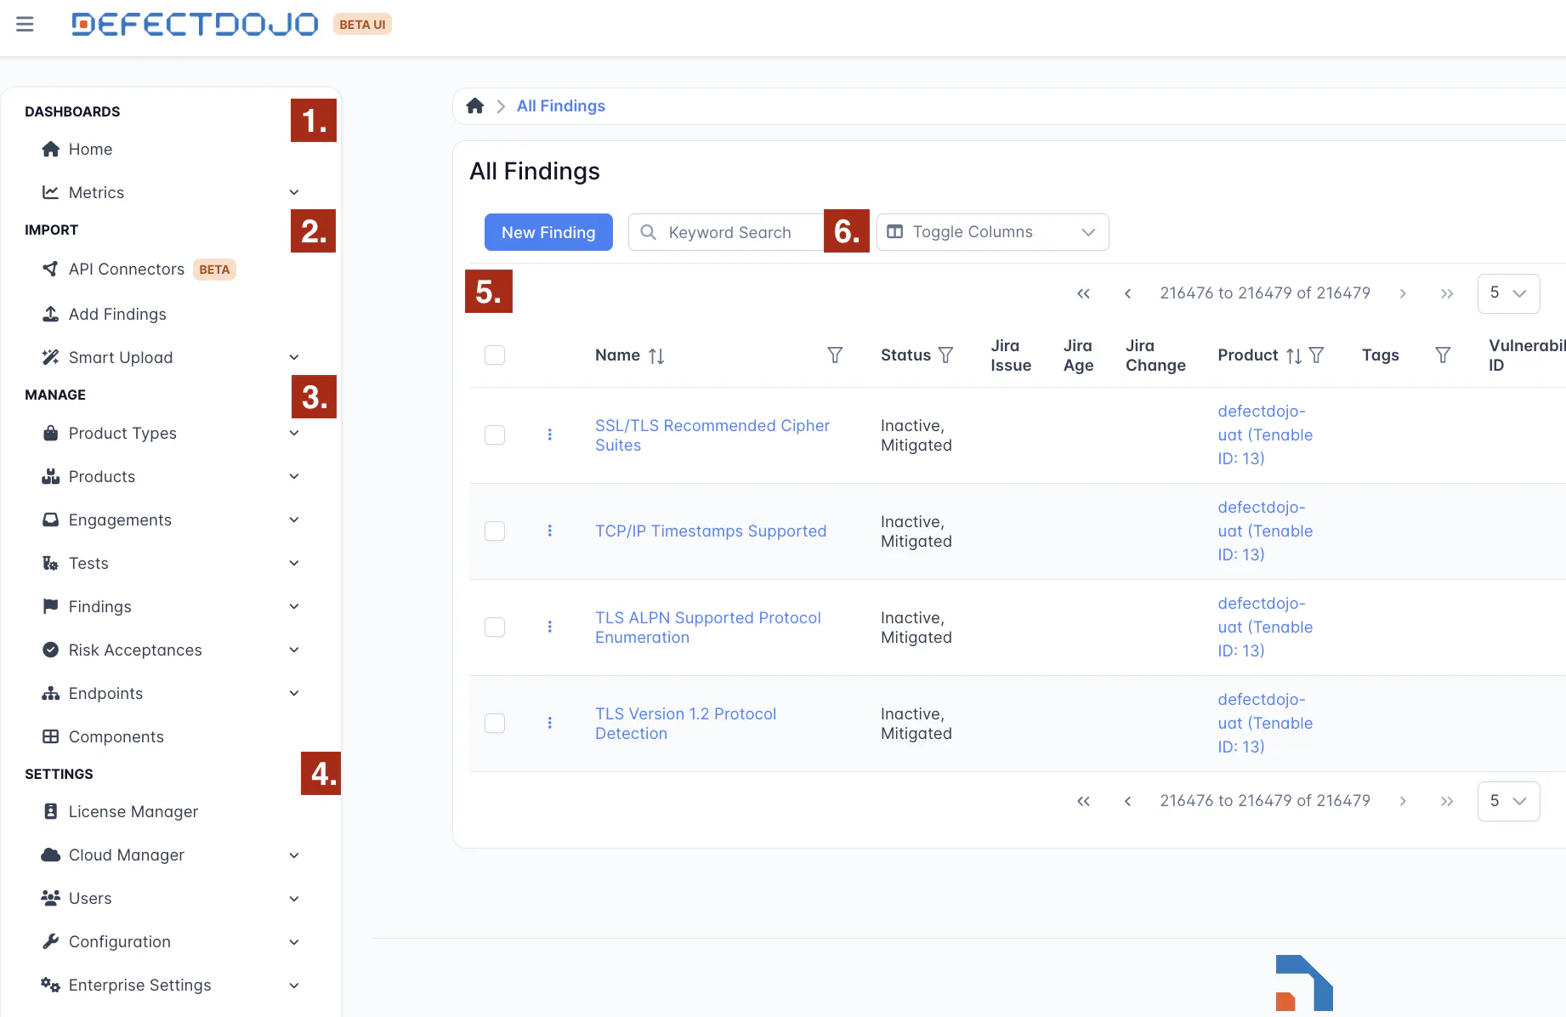
Task: Go to previous page in top pagination
Action: click(1127, 293)
